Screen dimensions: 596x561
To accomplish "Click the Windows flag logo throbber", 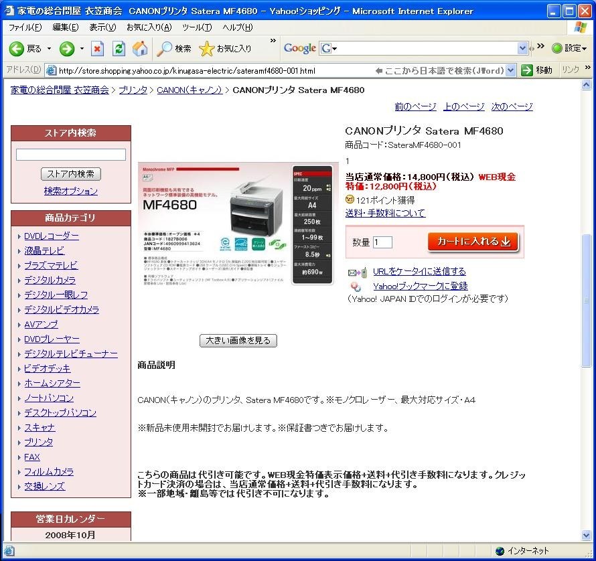I will [581, 27].
